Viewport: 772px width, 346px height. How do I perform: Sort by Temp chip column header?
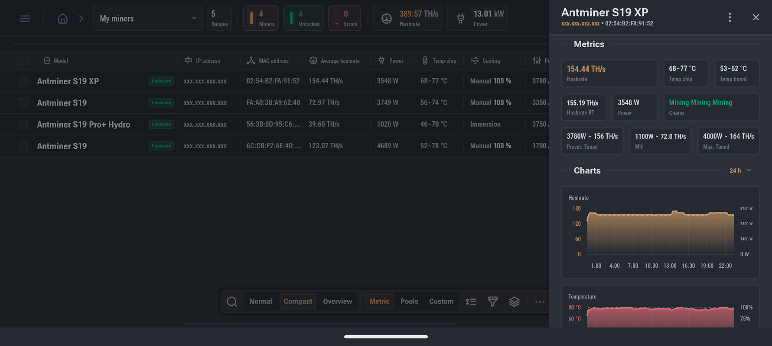[x=444, y=61]
